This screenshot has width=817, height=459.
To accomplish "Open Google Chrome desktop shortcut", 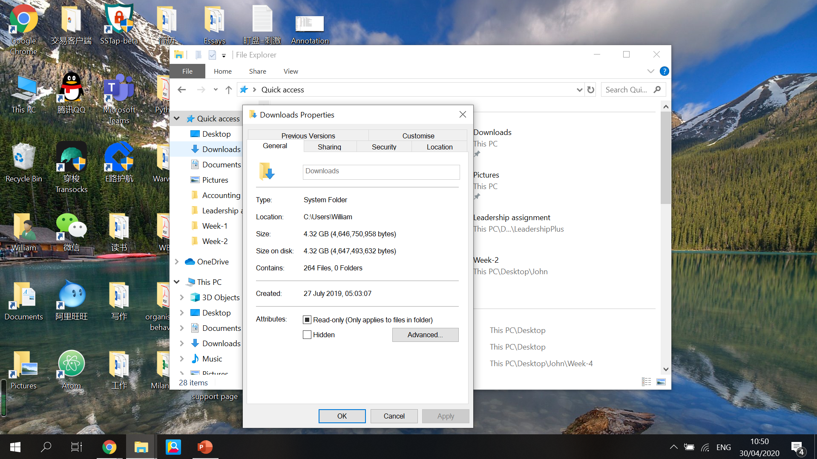I will [23, 29].
